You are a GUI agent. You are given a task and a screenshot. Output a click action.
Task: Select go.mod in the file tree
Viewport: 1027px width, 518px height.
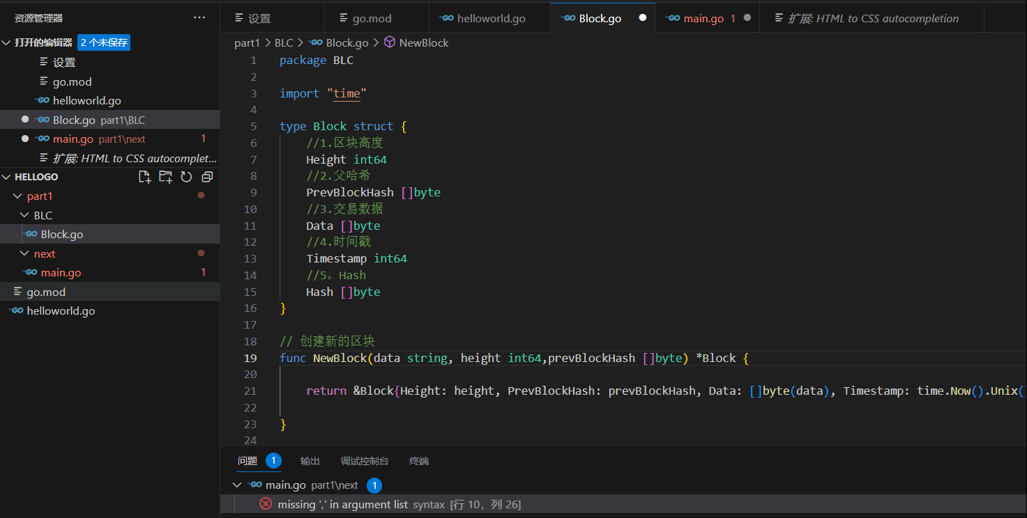point(109,292)
